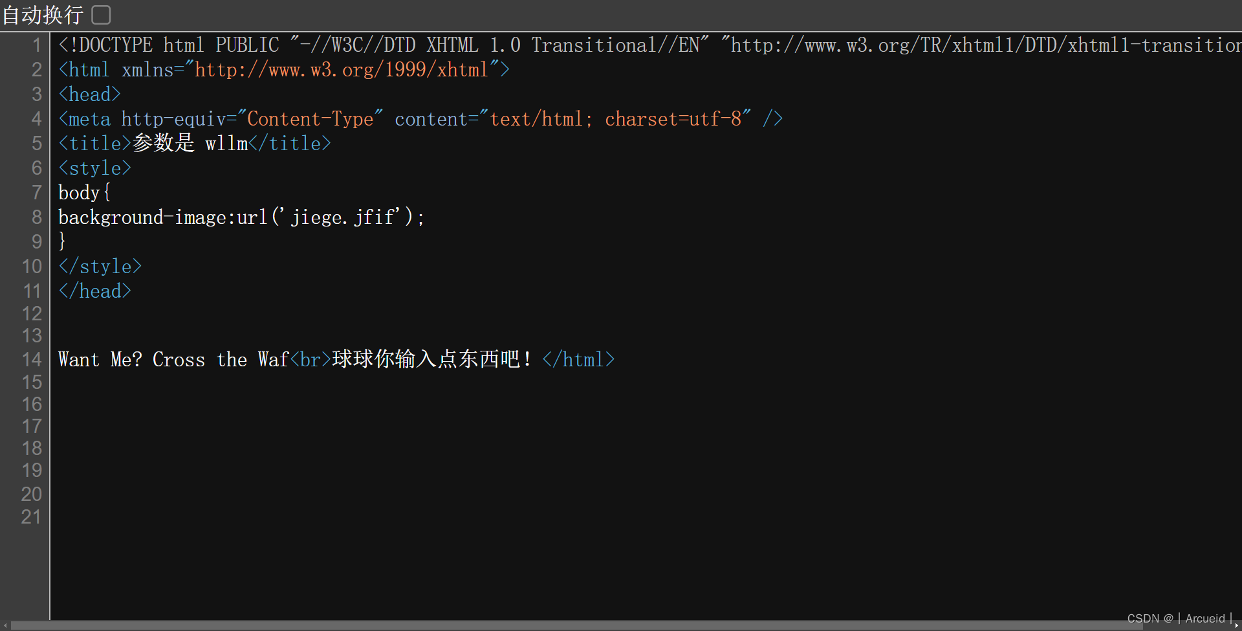
Task: Click the horizontal scrollbar at the bottom
Action: [577, 625]
